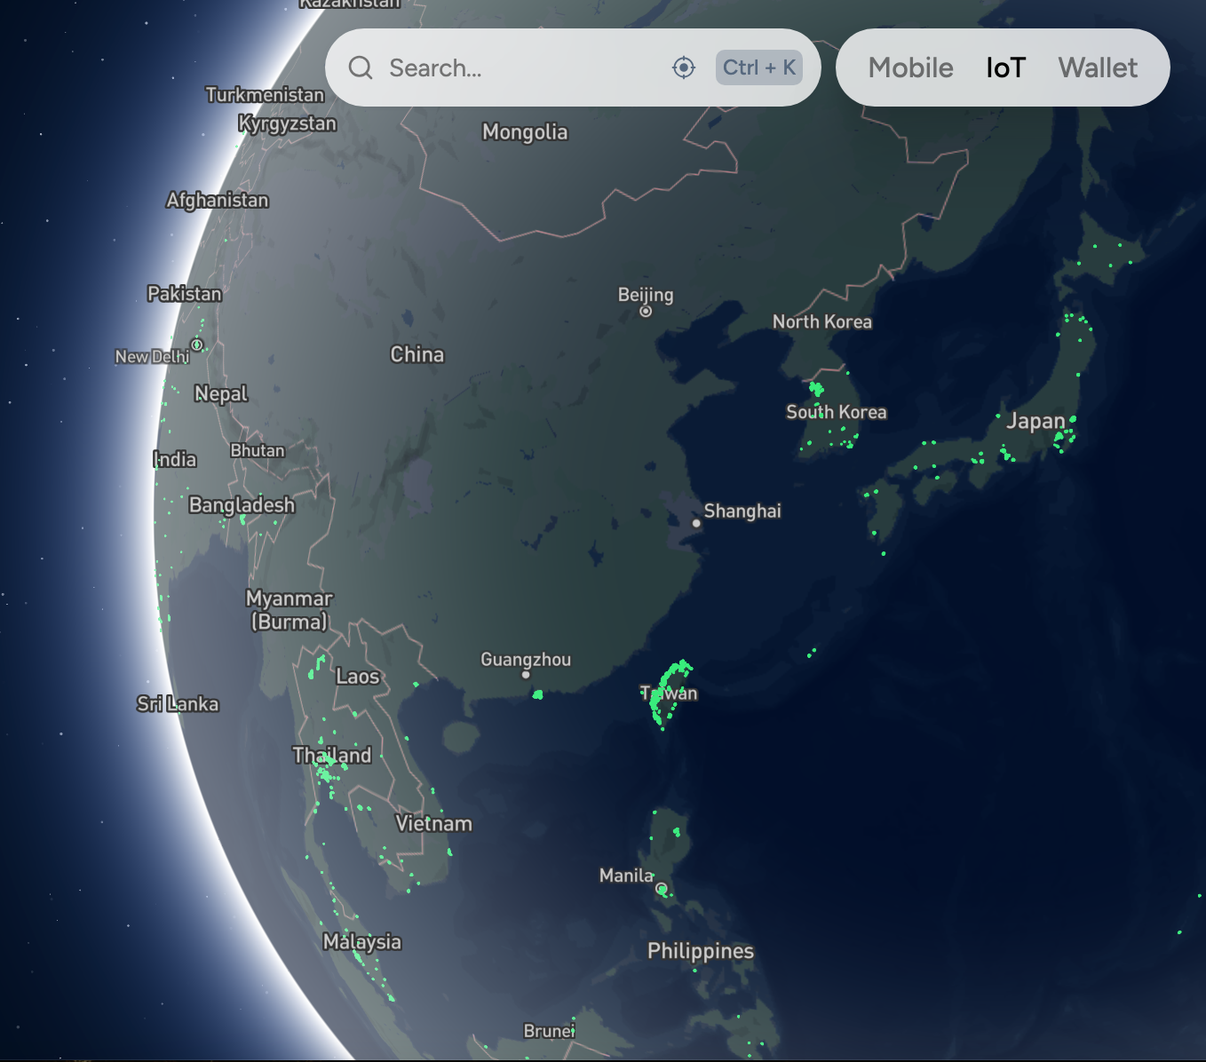The height and width of the screenshot is (1062, 1206).
Task: Click the Thailand country label
Action: [332, 756]
